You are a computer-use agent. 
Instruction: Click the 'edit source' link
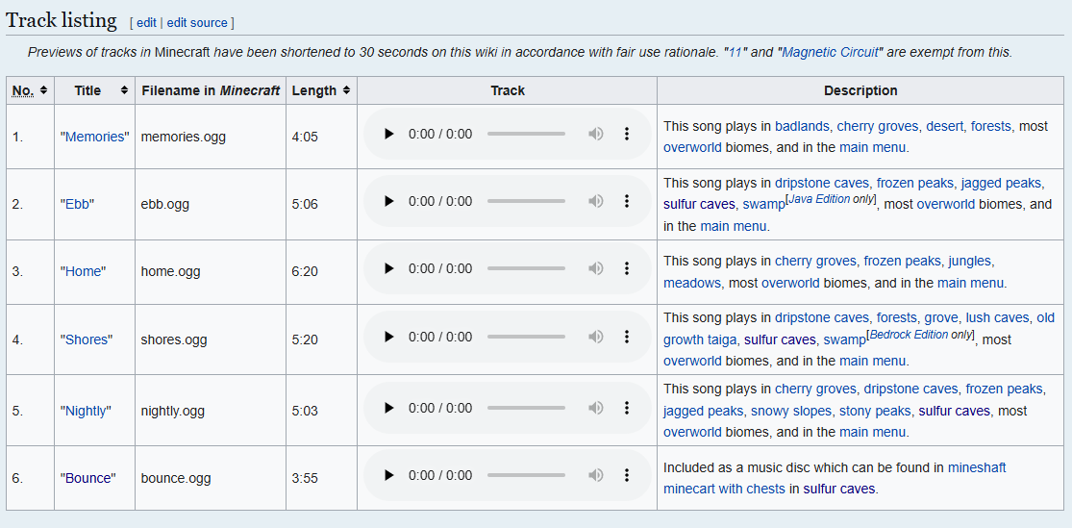(x=197, y=22)
